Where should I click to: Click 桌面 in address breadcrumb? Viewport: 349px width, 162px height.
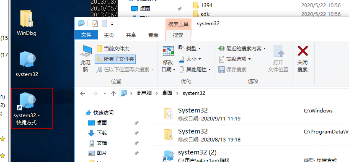click(167, 93)
